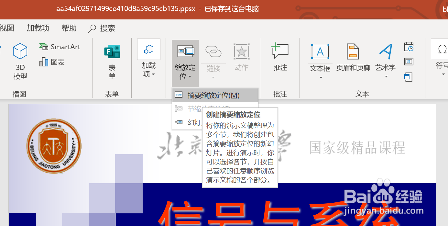
Task: Expand the 文本框 dropdown arrow
Action: pyautogui.click(x=321, y=78)
